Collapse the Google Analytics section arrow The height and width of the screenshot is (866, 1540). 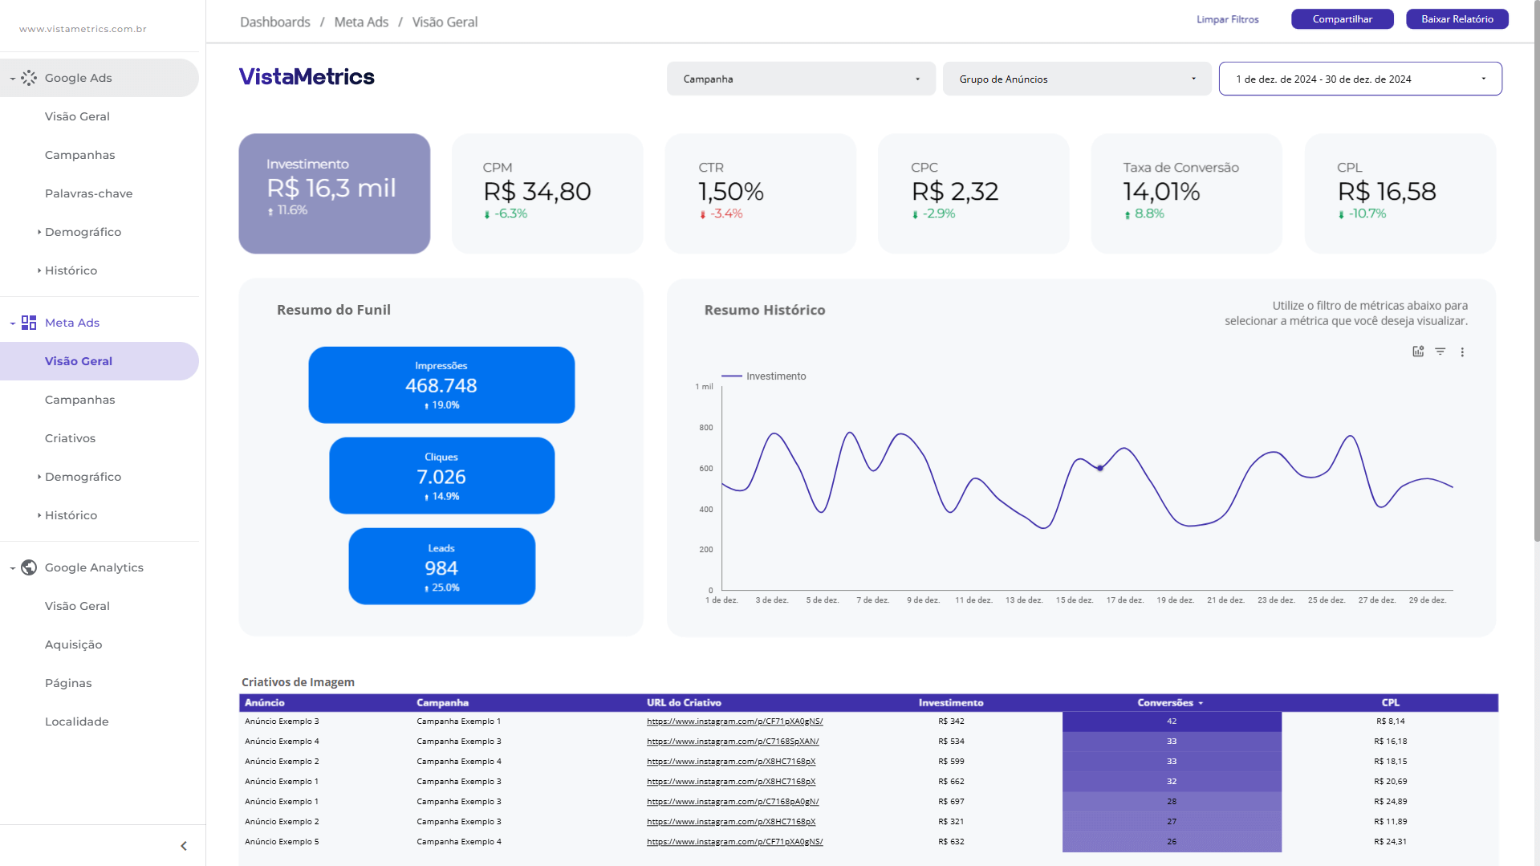pos(12,568)
